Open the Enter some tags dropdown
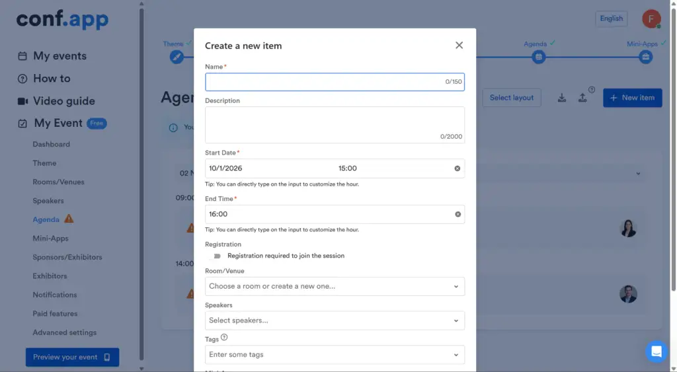This screenshot has height=372, width=677. point(335,354)
